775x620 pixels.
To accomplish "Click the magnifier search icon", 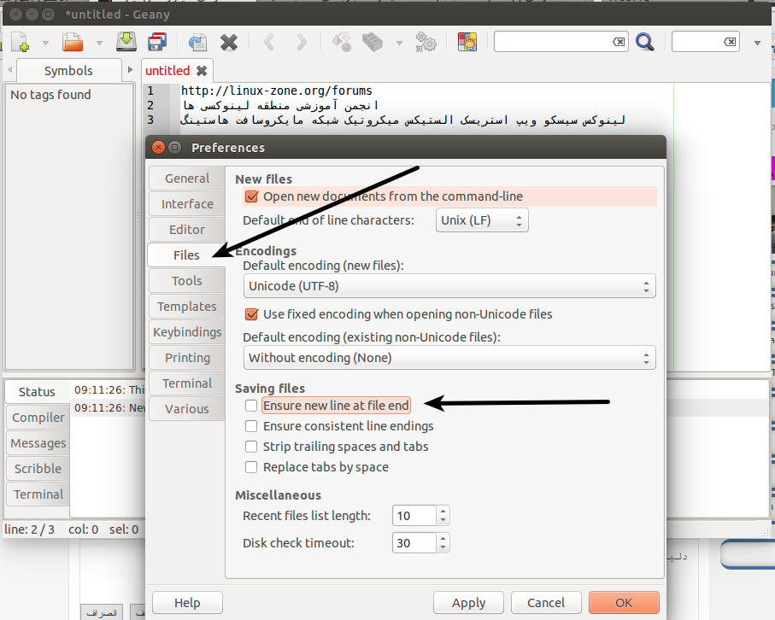I will [x=644, y=42].
